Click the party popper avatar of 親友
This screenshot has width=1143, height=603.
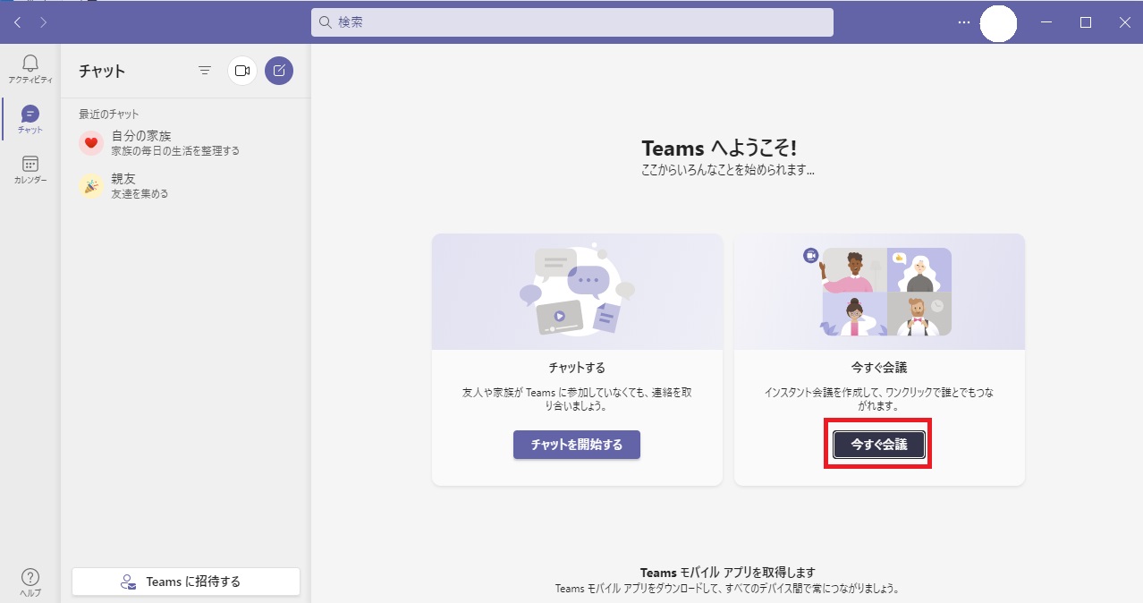point(91,186)
